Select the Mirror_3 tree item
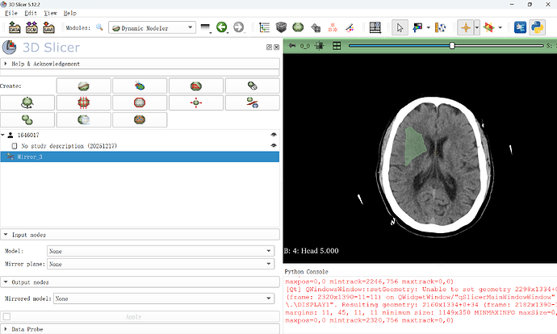 click(x=140, y=157)
